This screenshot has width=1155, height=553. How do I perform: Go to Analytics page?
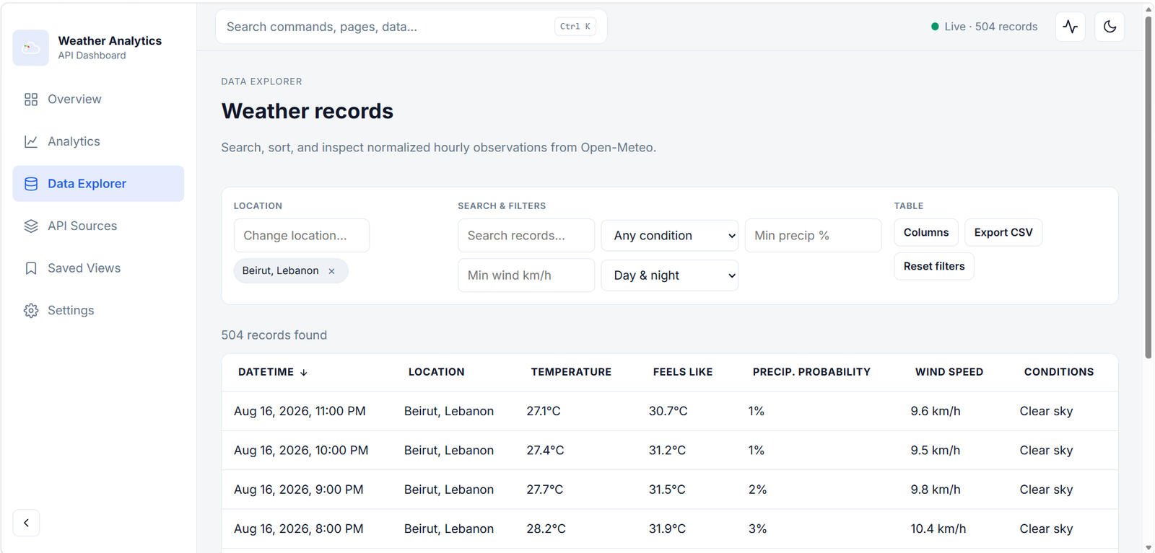click(98, 141)
